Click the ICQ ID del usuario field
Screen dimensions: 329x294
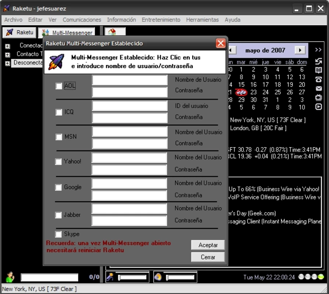coord(130,106)
